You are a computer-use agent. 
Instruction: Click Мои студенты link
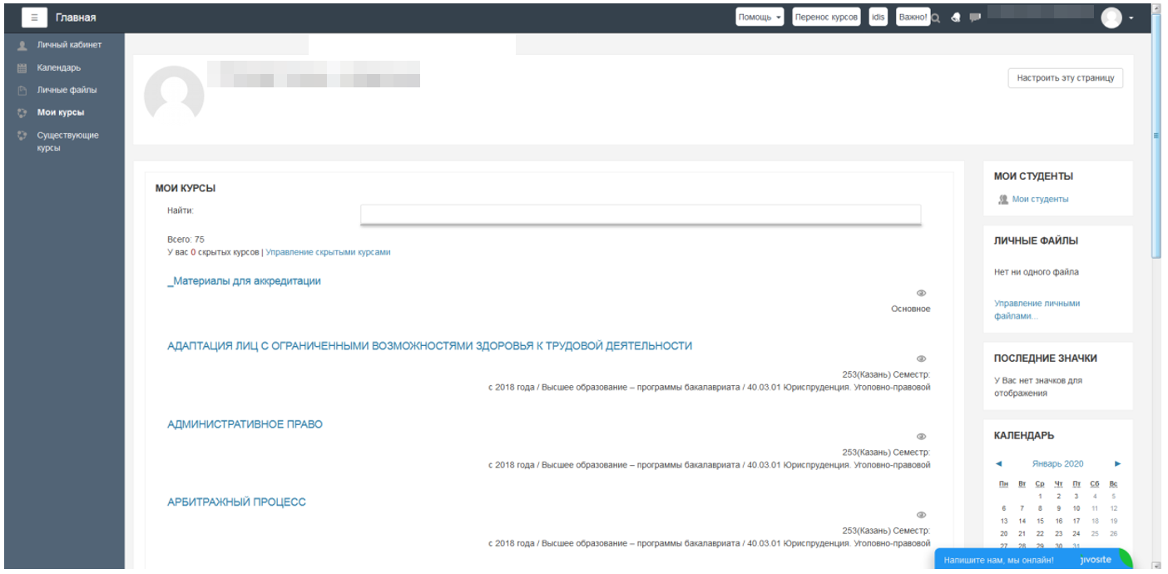[1040, 200]
